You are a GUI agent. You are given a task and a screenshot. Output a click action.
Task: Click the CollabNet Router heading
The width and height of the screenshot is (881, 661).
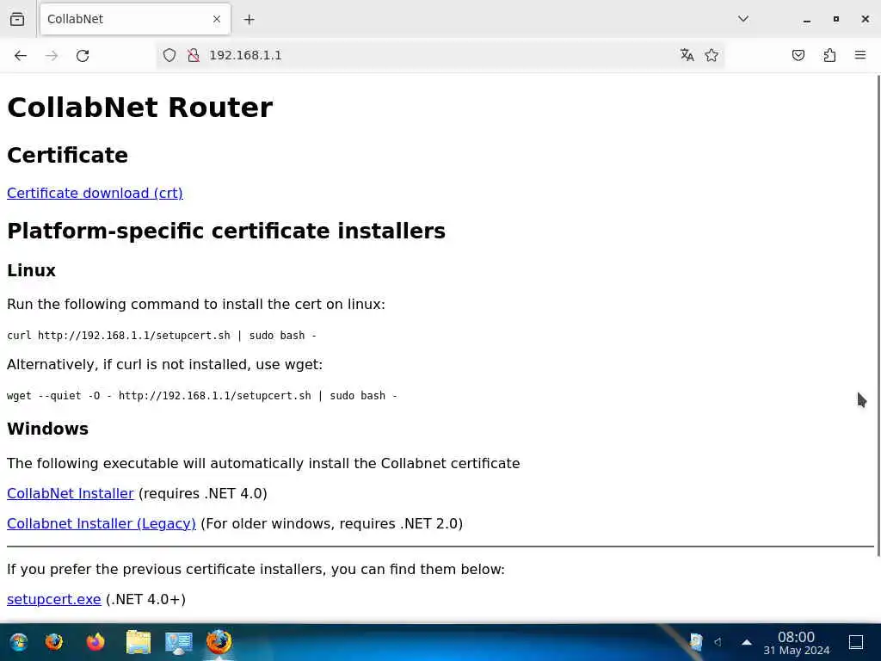click(x=140, y=108)
